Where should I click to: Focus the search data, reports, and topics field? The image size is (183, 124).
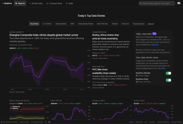coord(157,4)
